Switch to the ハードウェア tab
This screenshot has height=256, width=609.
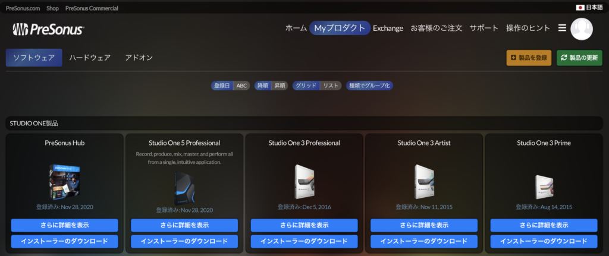pos(90,58)
